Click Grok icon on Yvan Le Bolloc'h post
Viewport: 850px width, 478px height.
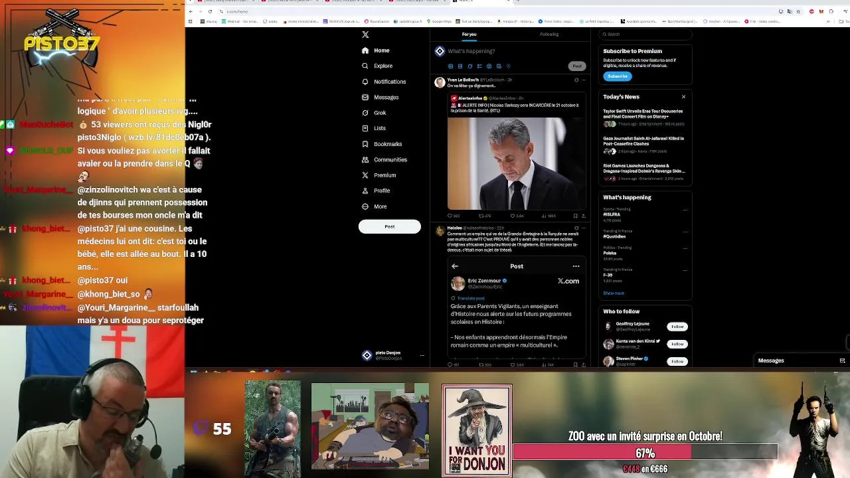tap(576, 80)
